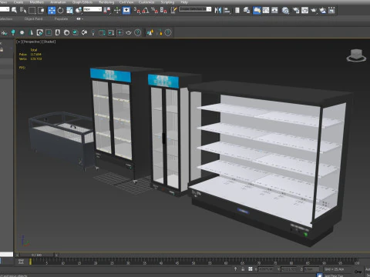The image size is (370, 277).
Task: Step time slider right with arrow
Action: click(x=56, y=255)
